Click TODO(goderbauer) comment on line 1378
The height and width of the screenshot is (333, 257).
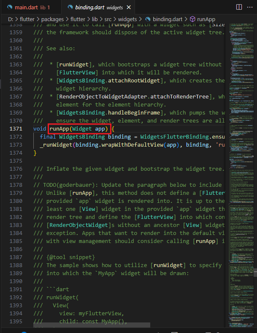click(69, 185)
